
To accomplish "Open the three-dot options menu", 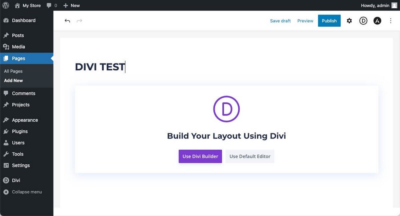I will point(390,21).
